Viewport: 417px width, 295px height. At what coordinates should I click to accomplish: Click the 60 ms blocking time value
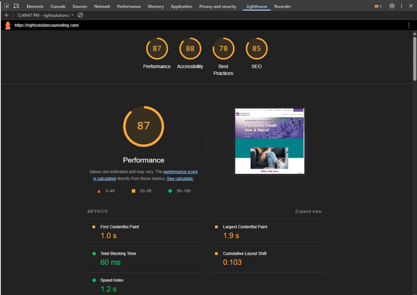tap(110, 262)
